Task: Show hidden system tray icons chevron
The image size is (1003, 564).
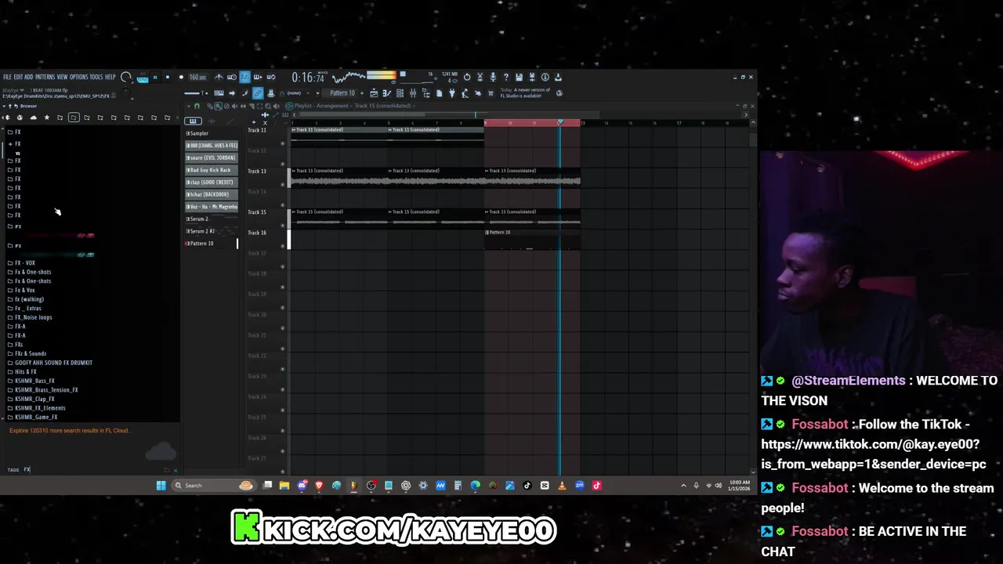Action: point(683,485)
